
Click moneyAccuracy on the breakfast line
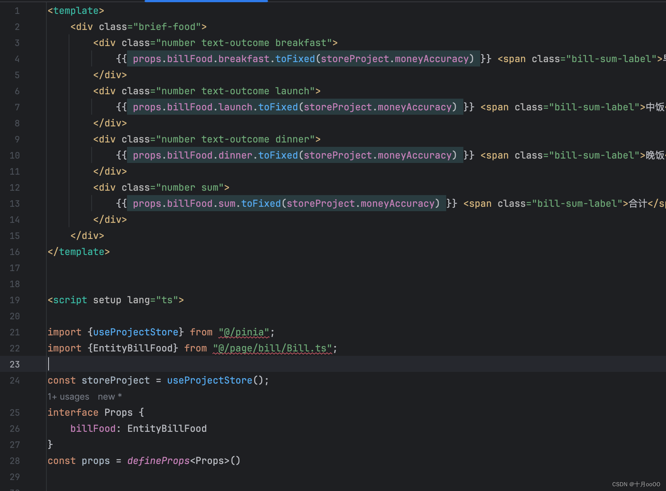pos(432,59)
